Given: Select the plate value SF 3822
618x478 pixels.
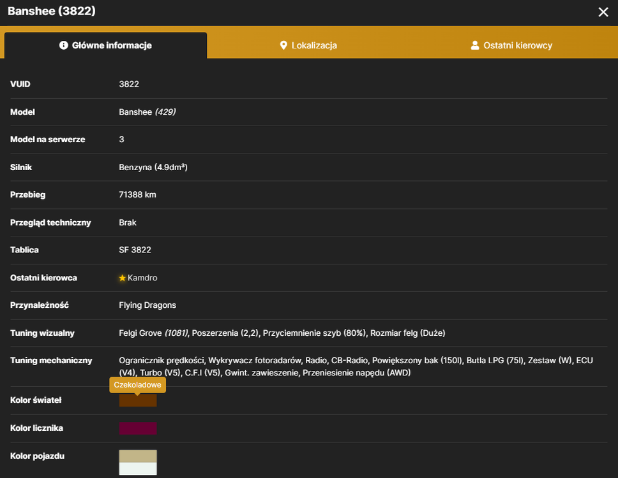Looking at the screenshot, I should click(x=135, y=250).
